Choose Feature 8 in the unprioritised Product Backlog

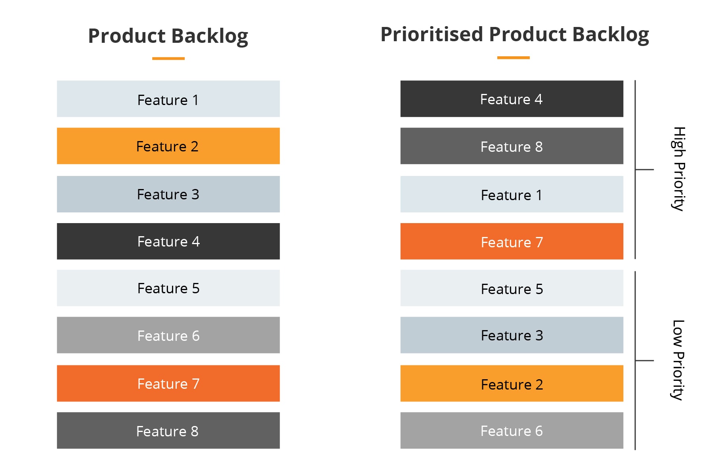click(x=168, y=430)
